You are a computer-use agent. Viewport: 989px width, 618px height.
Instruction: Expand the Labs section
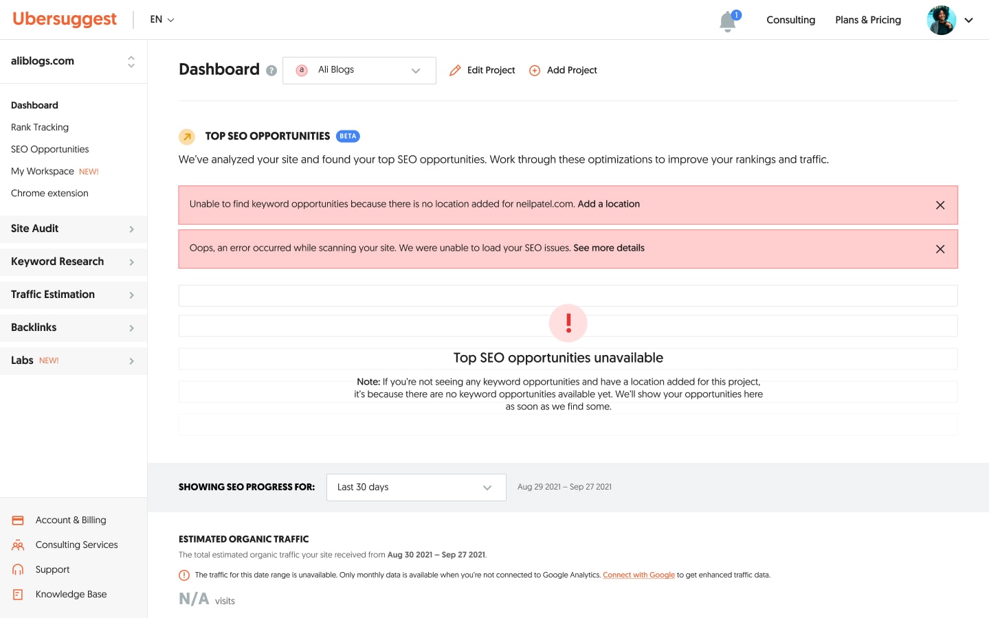[x=74, y=360]
